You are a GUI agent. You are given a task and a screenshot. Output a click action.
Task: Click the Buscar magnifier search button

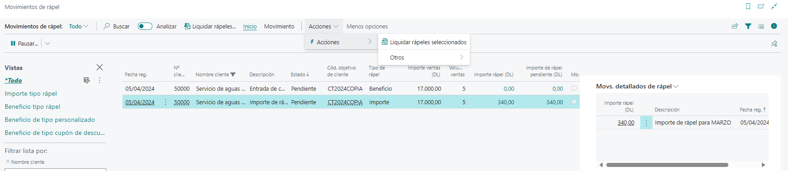coord(117,26)
